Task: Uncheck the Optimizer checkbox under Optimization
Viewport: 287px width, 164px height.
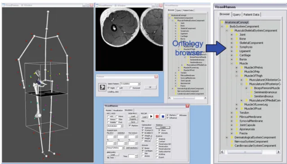Action: [142, 128]
